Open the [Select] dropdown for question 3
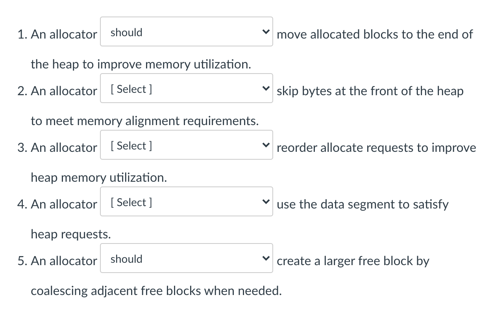The image size is (492, 332). pyautogui.click(x=186, y=145)
